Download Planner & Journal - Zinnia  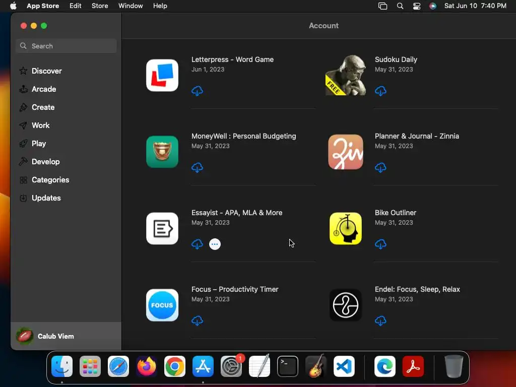(380, 167)
